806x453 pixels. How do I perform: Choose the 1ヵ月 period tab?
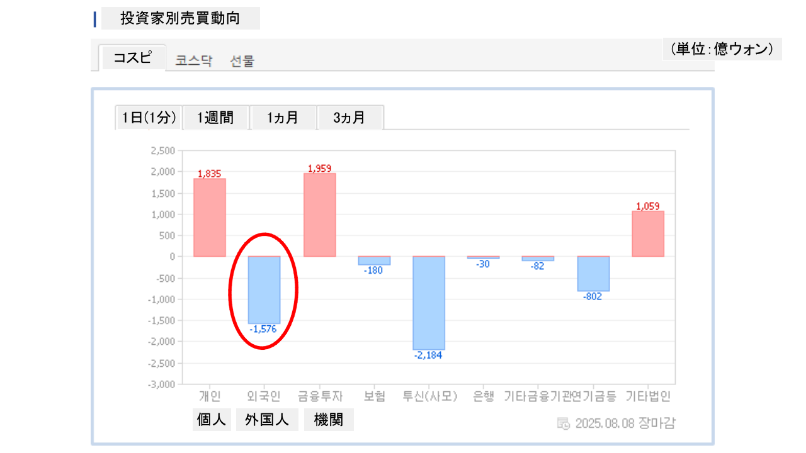click(x=283, y=118)
